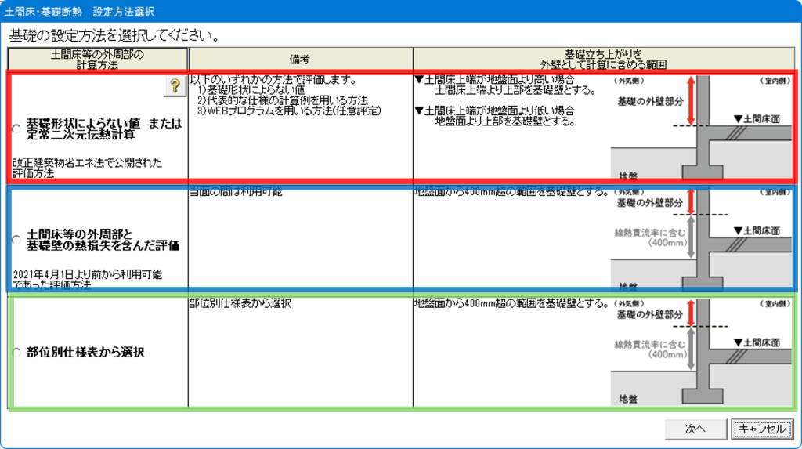This screenshot has width=802, height=449.
Task: Click the yellow question mark help icon
Action: coord(174,87)
